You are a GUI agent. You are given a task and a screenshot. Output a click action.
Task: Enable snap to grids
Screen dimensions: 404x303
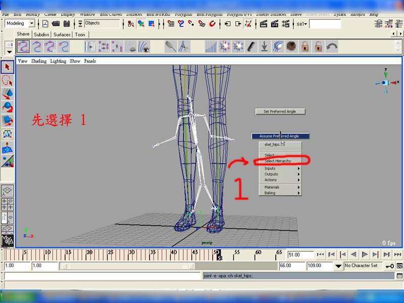(171, 24)
